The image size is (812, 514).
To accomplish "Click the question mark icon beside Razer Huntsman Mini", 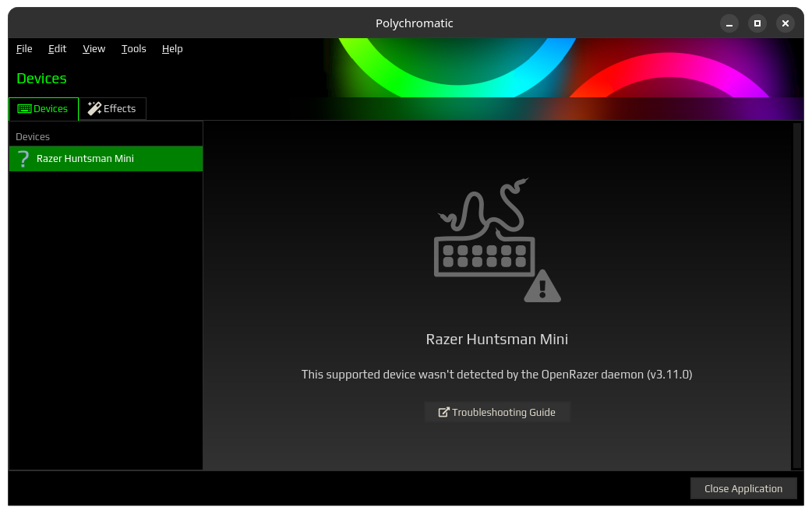I will (23, 158).
